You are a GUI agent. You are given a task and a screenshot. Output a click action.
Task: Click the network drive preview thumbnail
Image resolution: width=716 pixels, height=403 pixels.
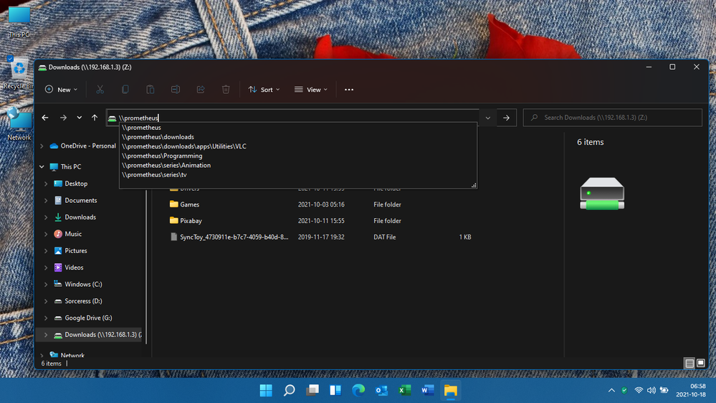click(x=602, y=194)
